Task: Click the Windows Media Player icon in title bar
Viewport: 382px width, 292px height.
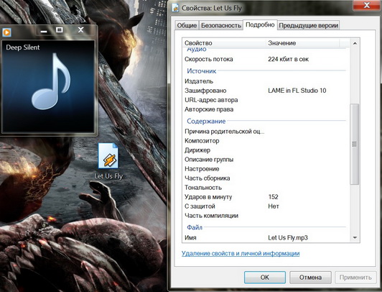Action: pos(6,32)
